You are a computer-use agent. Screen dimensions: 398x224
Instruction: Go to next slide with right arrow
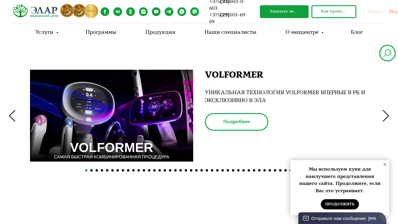point(386,116)
